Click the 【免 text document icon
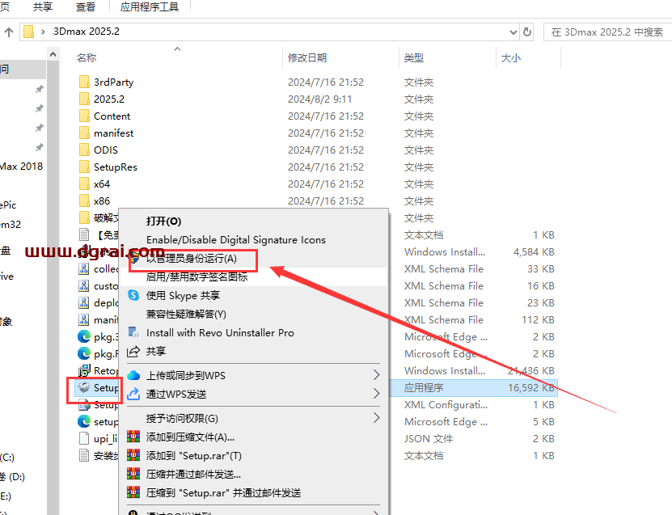The height and width of the screenshot is (515, 672). (x=84, y=234)
